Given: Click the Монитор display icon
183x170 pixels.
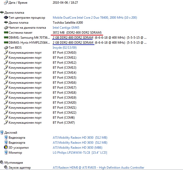Looking at the screenshot, I should click(x=6, y=153).
